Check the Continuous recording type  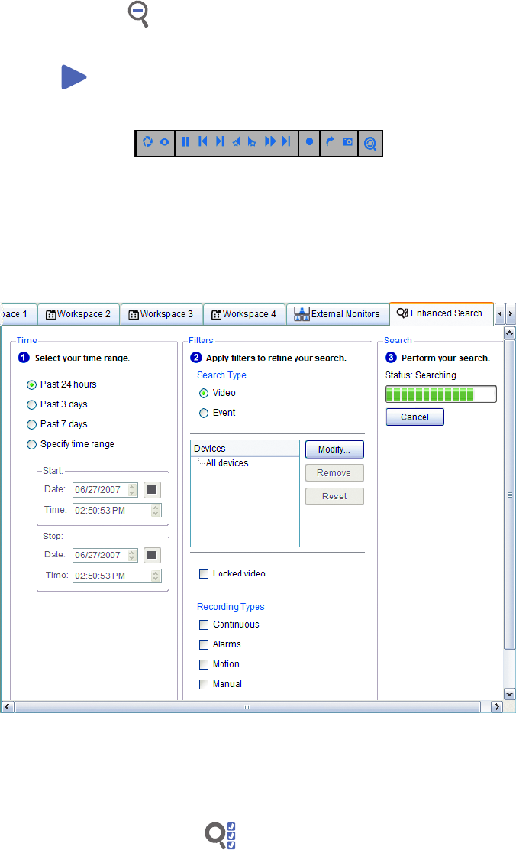204,625
